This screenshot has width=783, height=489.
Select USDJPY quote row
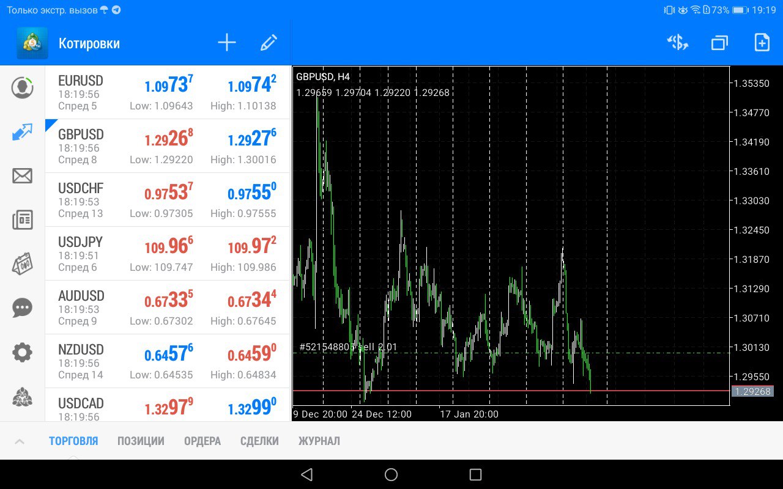click(x=168, y=254)
